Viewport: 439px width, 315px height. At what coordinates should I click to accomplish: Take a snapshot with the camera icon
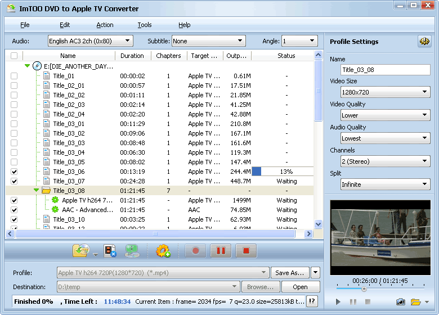[x=400, y=302]
